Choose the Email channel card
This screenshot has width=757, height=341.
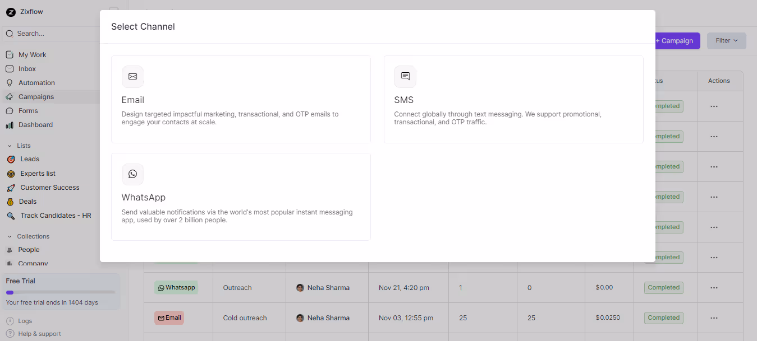(241, 99)
